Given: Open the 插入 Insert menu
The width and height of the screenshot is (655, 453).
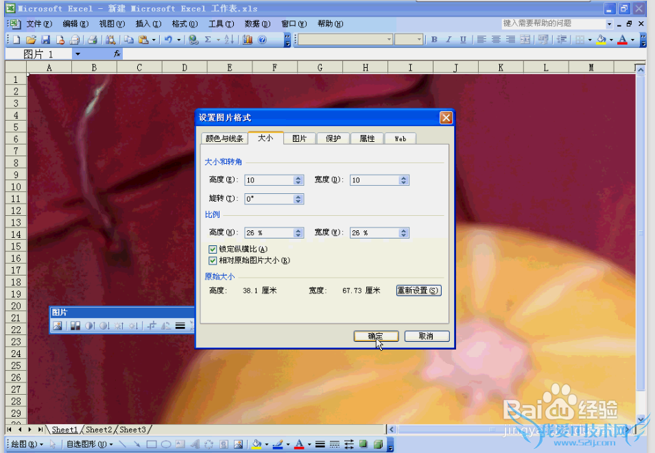Looking at the screenshot, I should point(148,24).
